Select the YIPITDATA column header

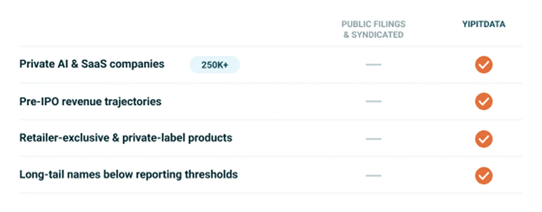coord(484,24)
